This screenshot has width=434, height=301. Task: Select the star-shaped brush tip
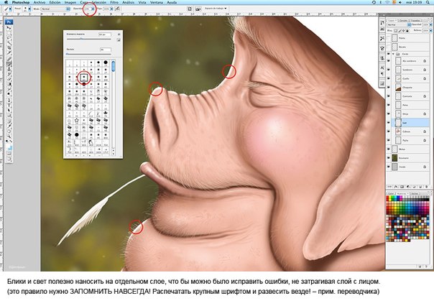click(77, 121)
